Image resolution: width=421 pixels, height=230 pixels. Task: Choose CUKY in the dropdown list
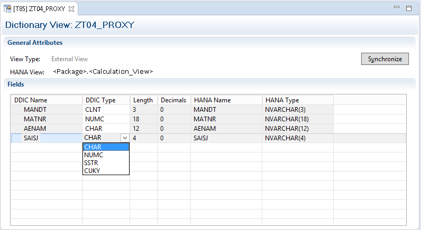point(106,170)
